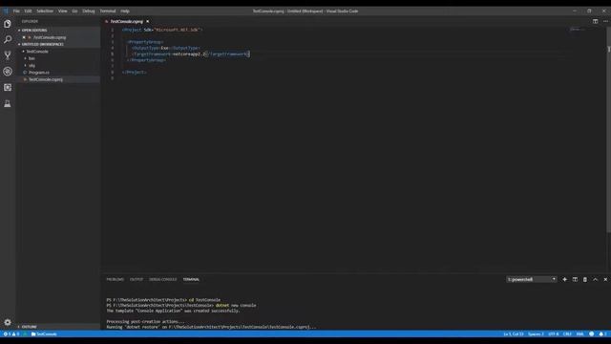Open the editor More Actions ellipsis
The image size is (611, 344).
pos(605,21)
